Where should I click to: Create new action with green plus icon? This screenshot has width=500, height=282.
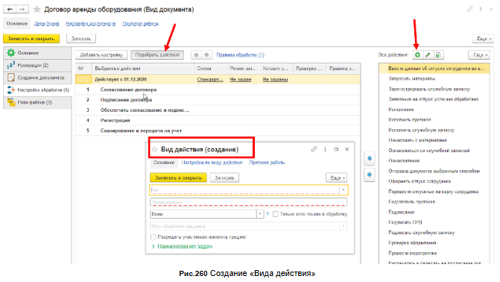click(x=417, y=55)
